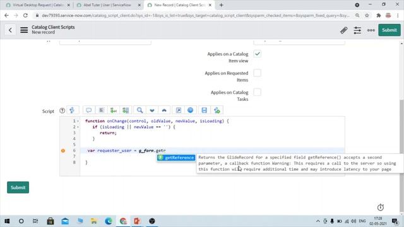The height and width of the screenshot is (227, 404).
Task: Open Chrome three-dot menu
Action: coord(398,15)
